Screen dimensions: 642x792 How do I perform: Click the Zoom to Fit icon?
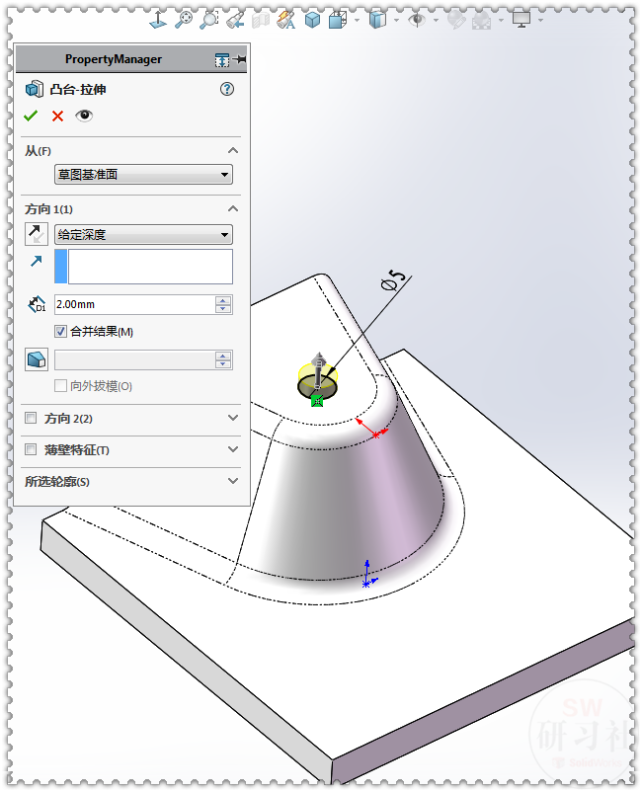(184, 20)
